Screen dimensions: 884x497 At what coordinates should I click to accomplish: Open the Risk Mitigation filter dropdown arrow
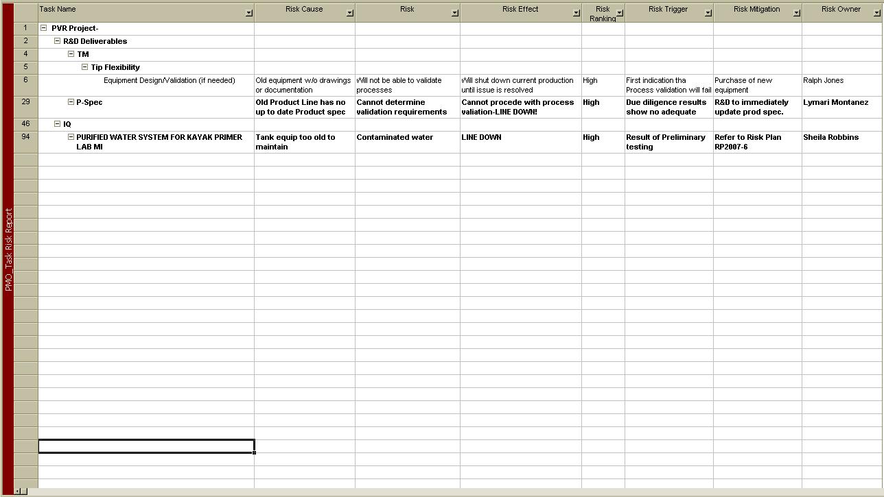[796, 13]
